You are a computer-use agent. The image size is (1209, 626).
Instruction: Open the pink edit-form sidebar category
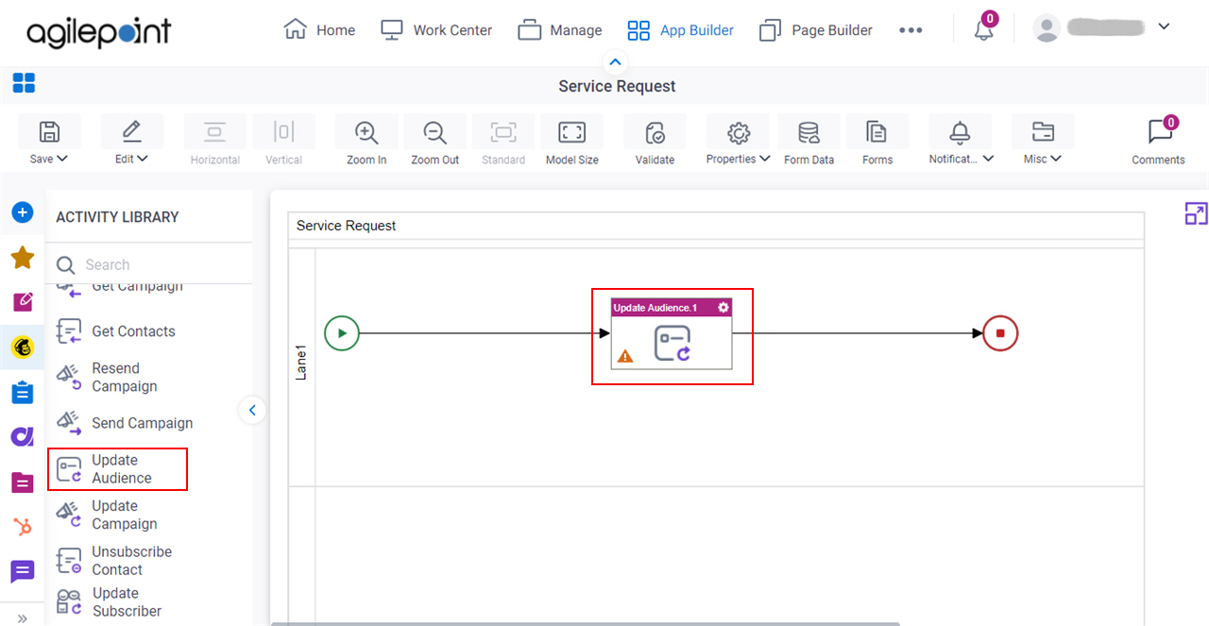pos(23,302)
